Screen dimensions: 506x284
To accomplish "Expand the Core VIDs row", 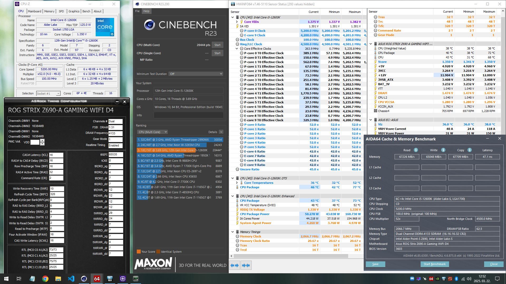I will [237, 22].
